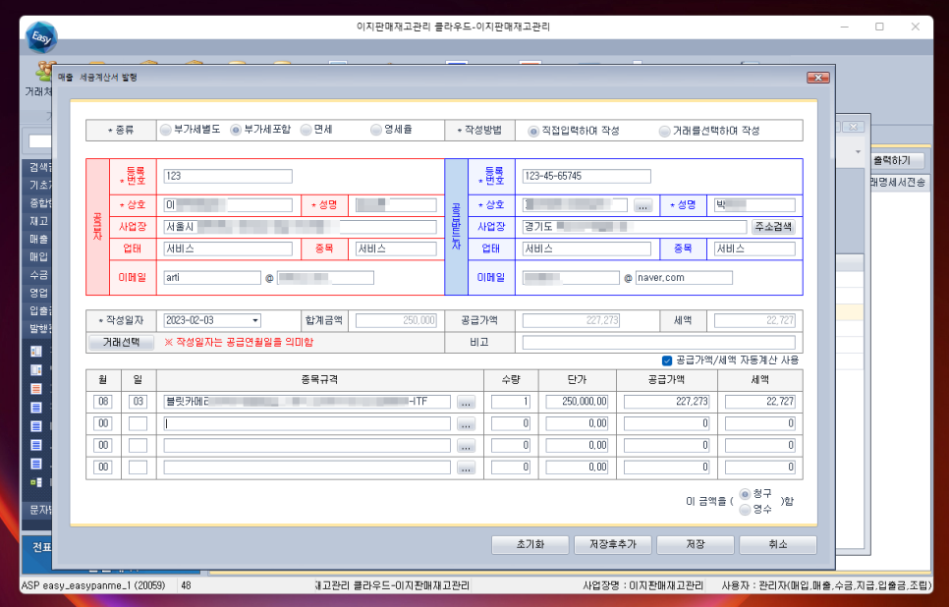Screen dimensions: 949x607
Task: Open the 작성일자 date dropdown
Action: coord(255,320)
